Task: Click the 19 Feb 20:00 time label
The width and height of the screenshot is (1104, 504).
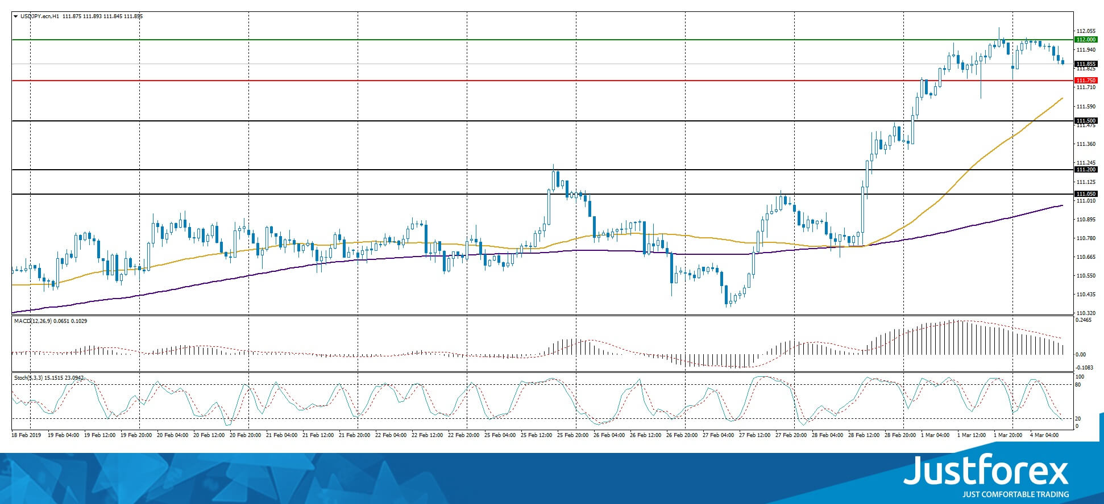Action: (x=136, y=435)
